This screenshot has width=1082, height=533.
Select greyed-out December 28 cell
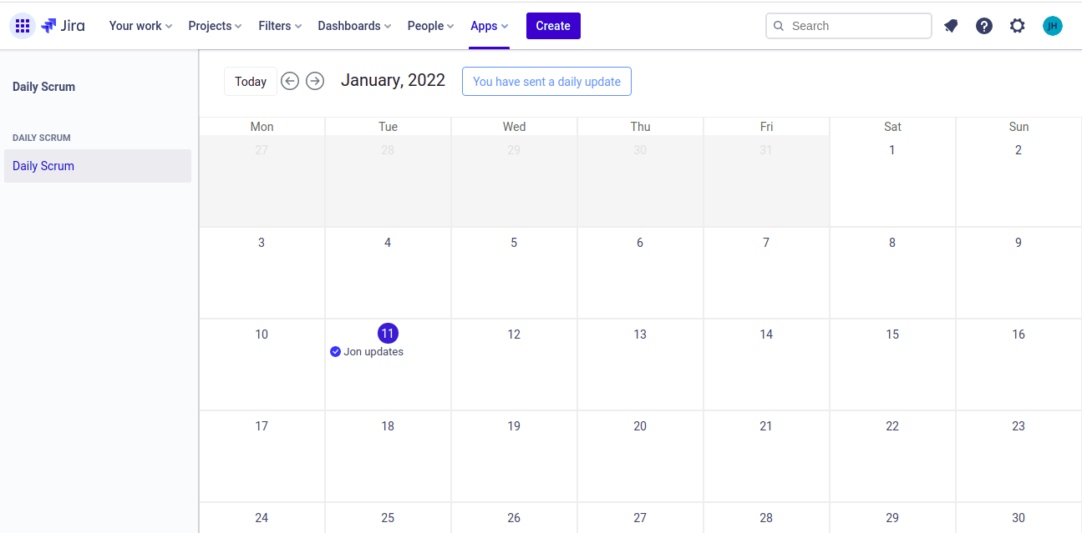click(x=388, y=181)
